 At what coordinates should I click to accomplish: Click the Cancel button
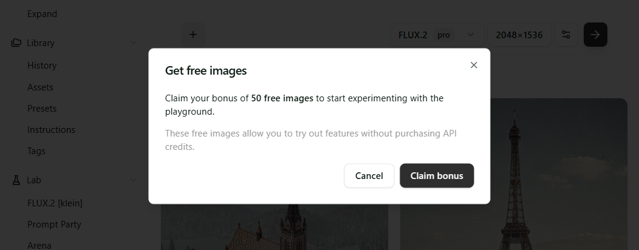369,176
